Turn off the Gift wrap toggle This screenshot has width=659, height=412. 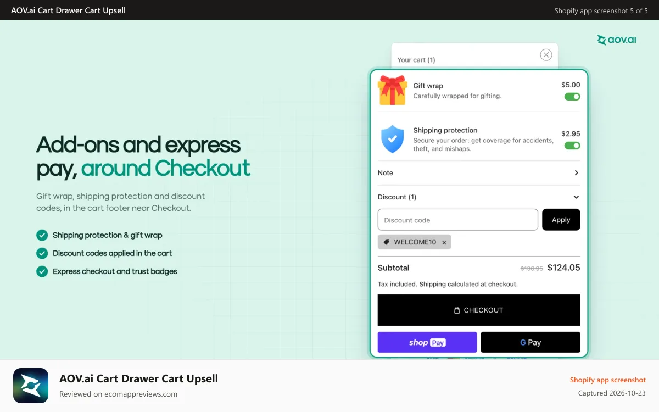click(x=572, y=97)
